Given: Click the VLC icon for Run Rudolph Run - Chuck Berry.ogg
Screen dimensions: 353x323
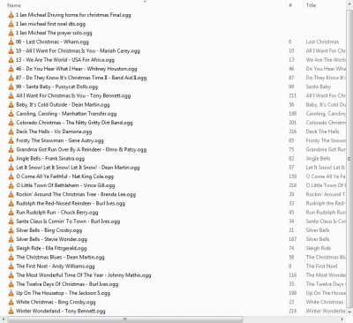Looking at the screenshot, I should coord(11,213).
